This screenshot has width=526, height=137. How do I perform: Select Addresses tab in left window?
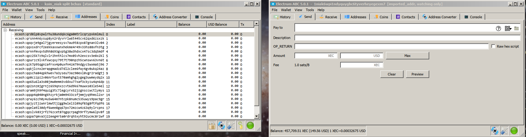point(86,17)
